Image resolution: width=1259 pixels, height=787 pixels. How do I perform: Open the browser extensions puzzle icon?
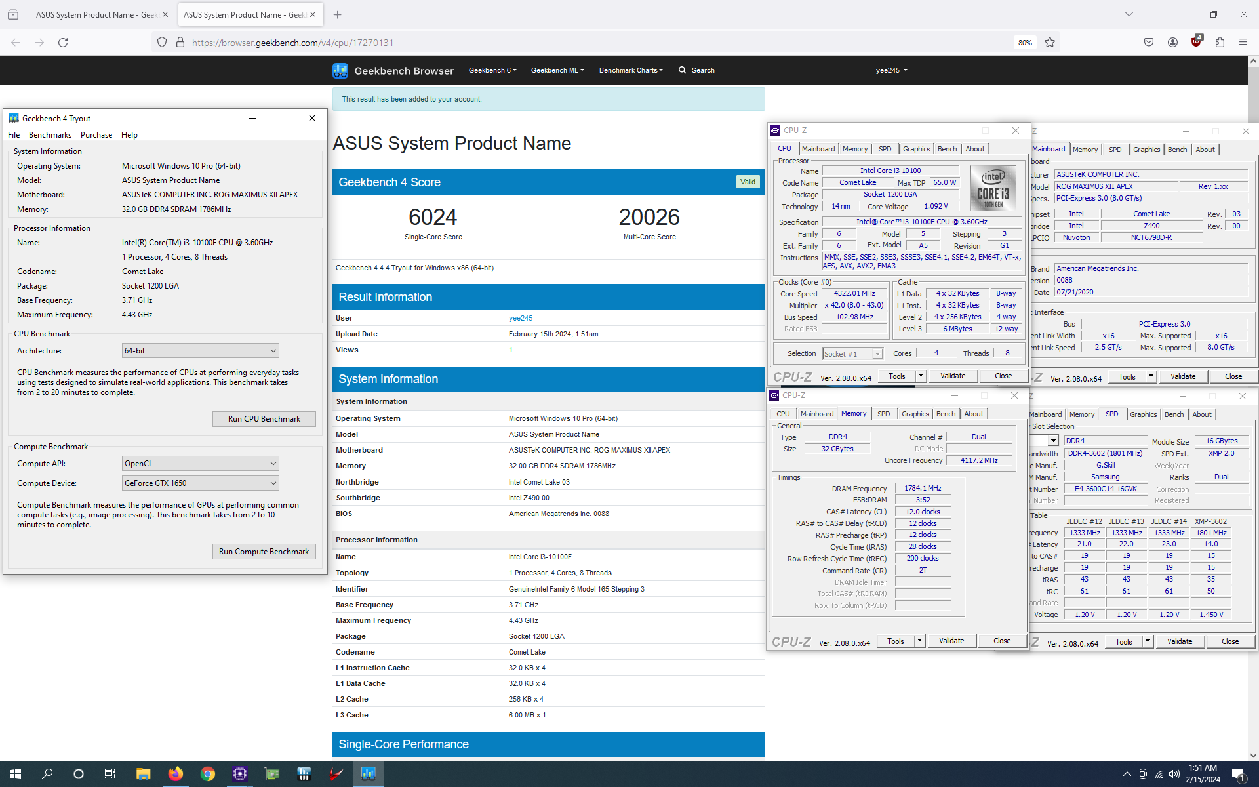pos(1220,43)
